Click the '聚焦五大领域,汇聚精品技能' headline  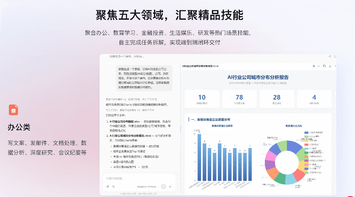tap(169, 15)
